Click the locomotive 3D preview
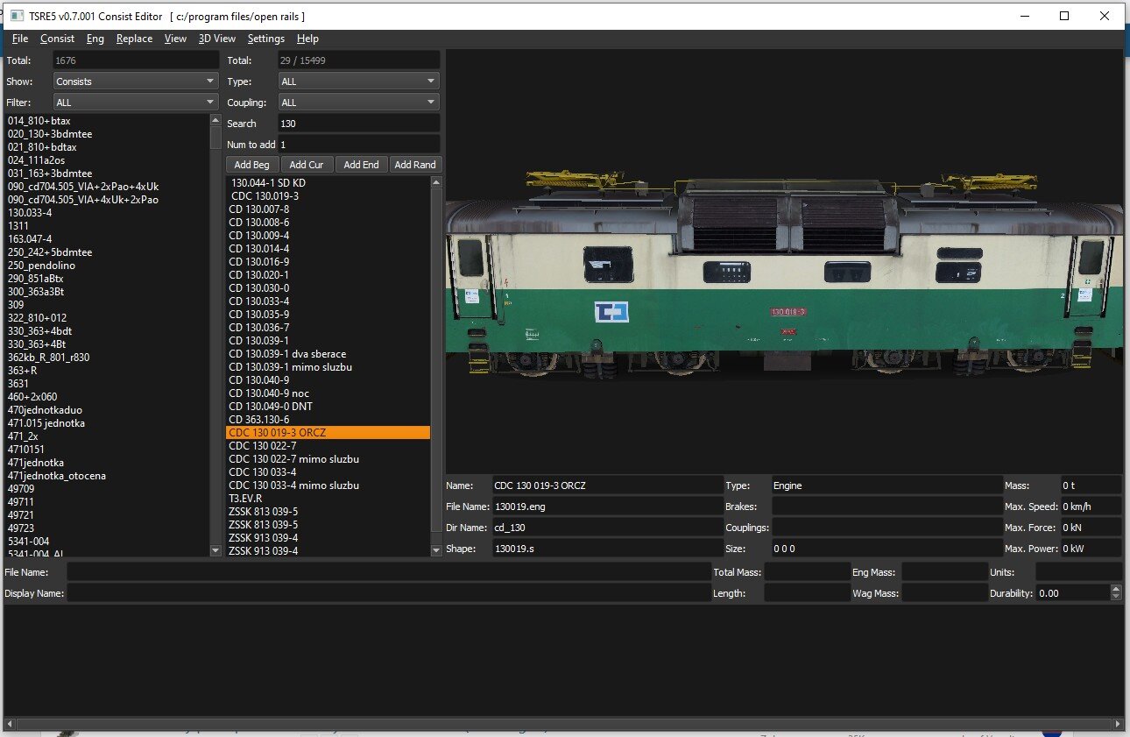The width and height of the screenshot is (1130, 737). [784, 261]
